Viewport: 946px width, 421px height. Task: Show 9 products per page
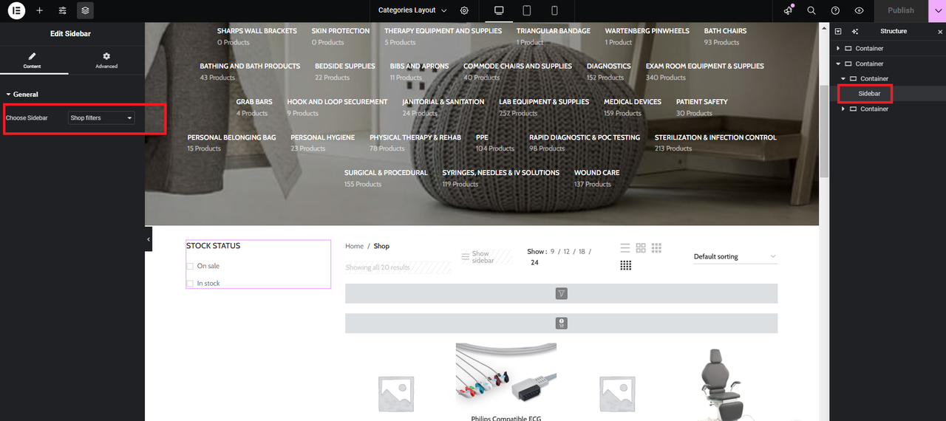pos(553,252)
